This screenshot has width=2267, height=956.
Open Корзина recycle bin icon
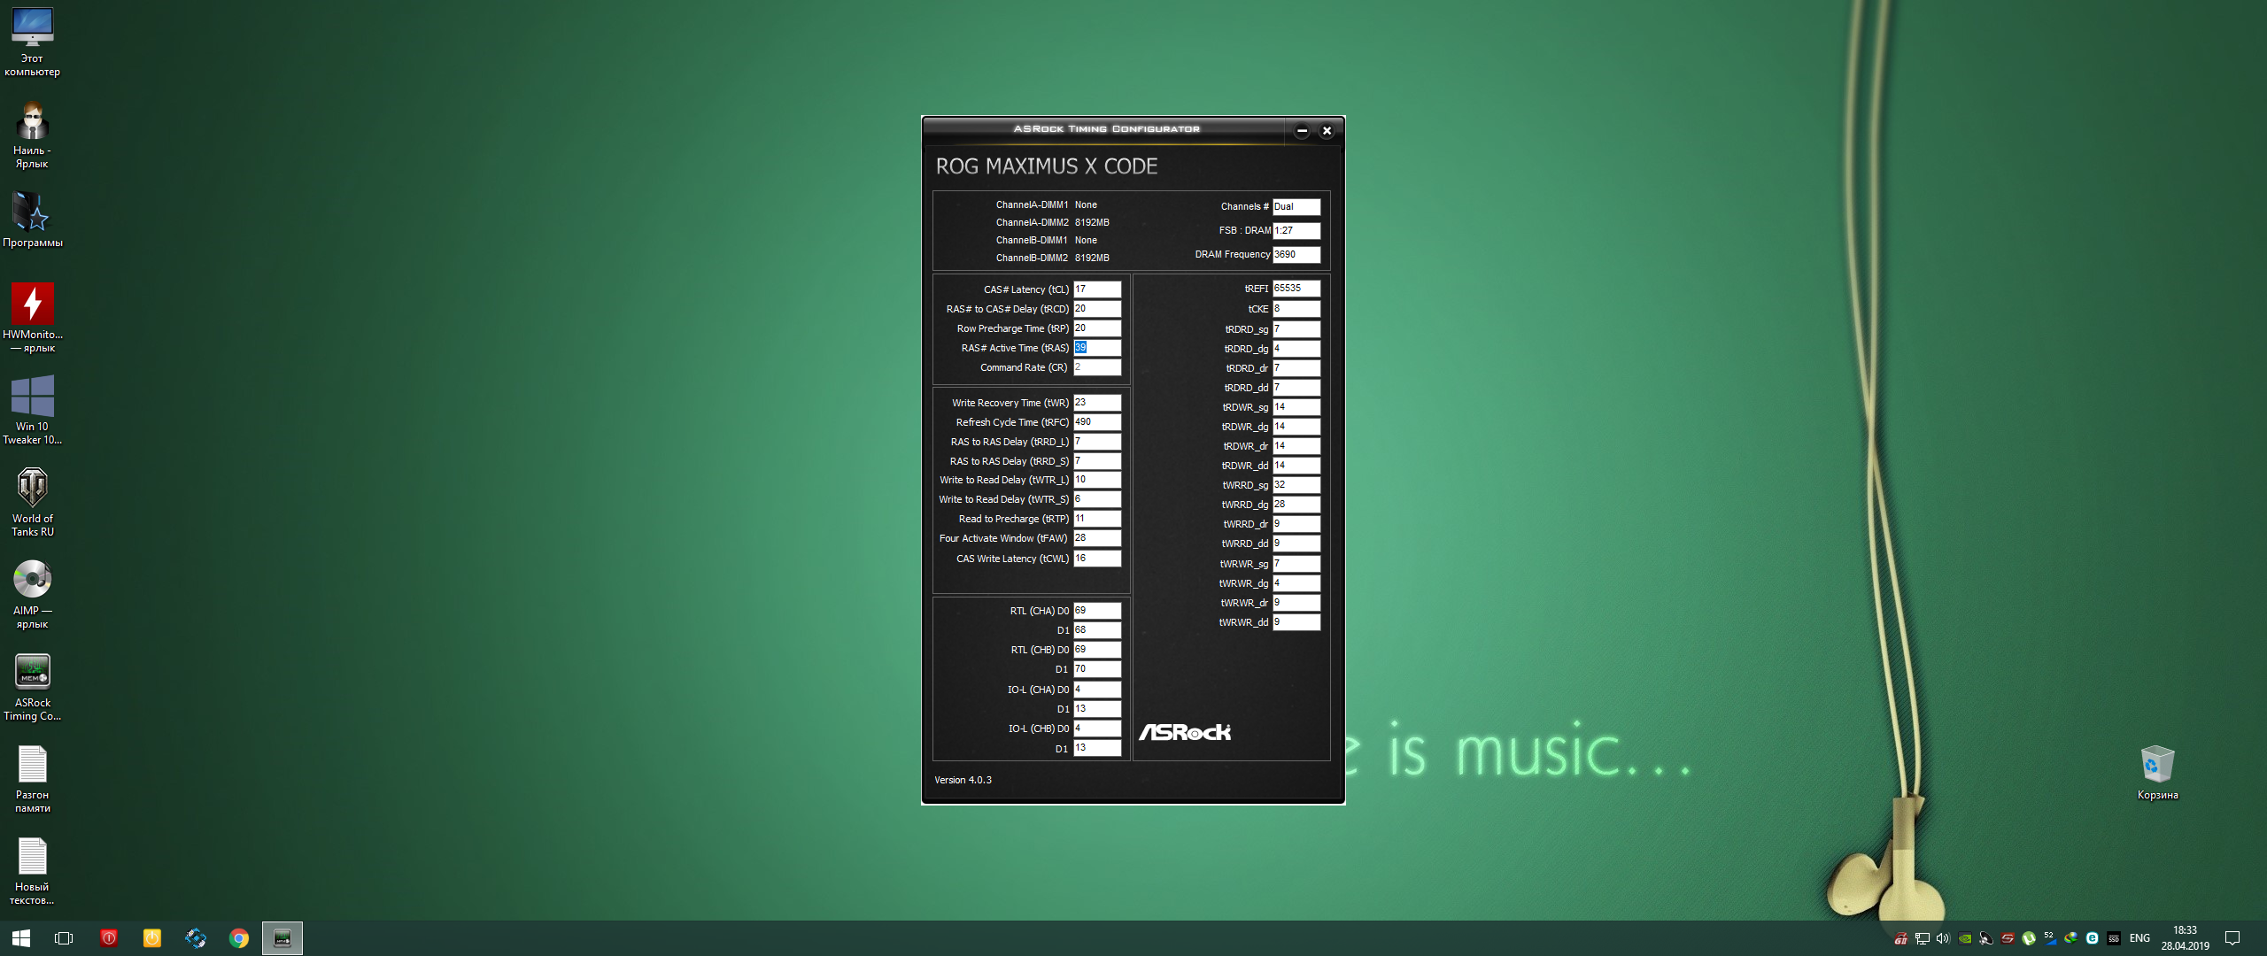click(x=2157, y=766)
